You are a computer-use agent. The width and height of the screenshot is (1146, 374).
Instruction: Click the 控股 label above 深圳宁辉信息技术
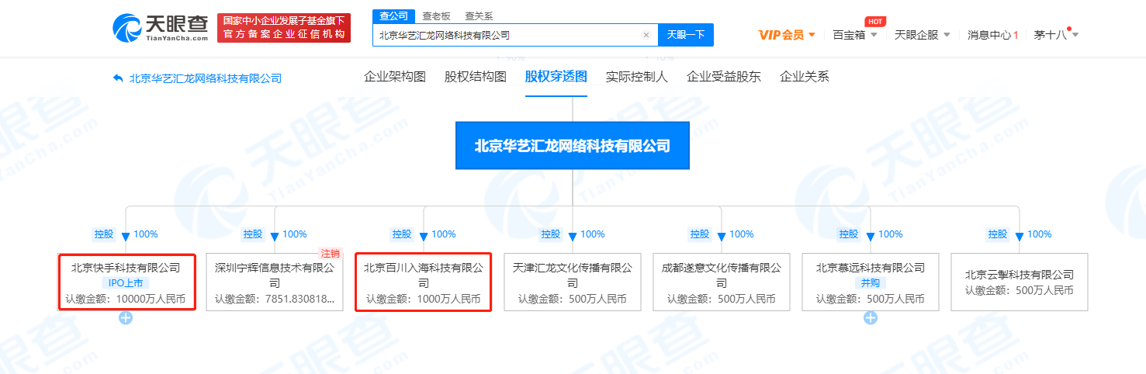pyautogui.click(x=253, y=234)
